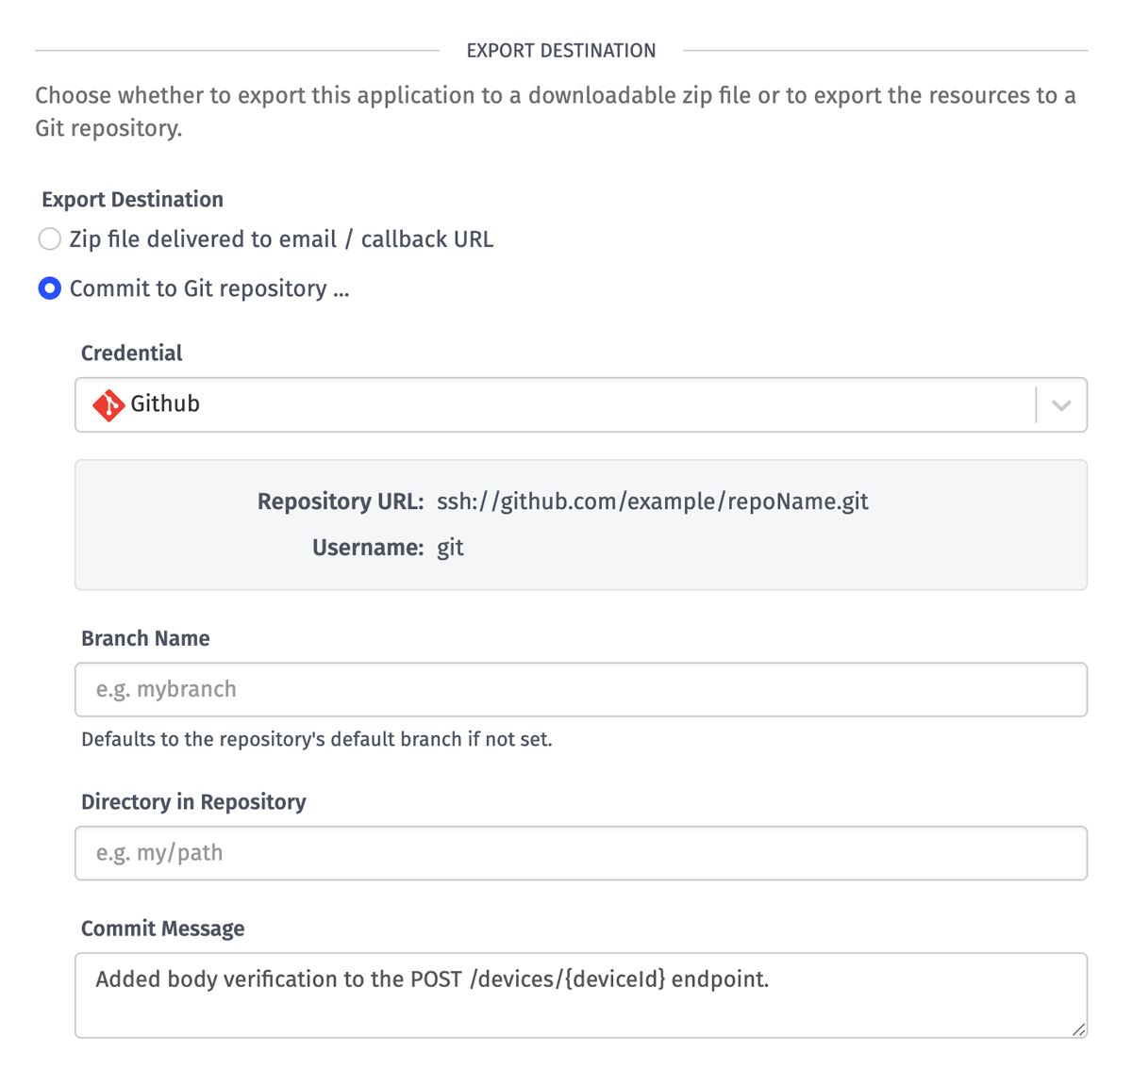Screen dimensions: 1132x1085
Task: Focus the Directory in Repository field
Action: coord(580,853)
